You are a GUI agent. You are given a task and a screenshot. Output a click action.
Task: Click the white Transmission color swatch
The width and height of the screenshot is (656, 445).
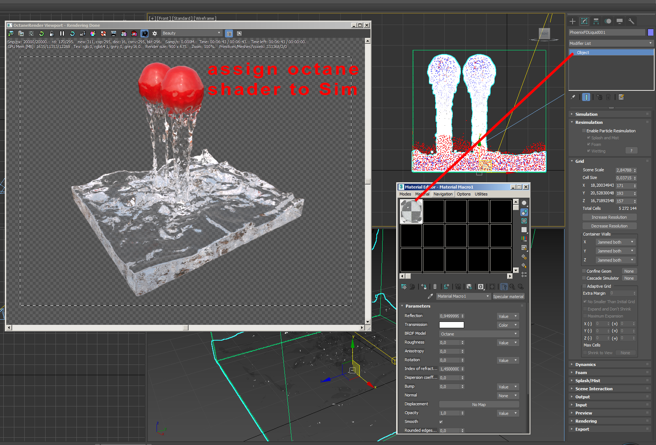452,325
